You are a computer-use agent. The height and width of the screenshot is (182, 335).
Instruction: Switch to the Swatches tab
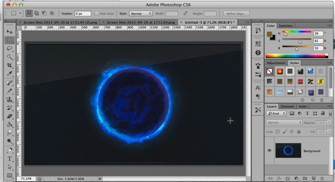285,26
